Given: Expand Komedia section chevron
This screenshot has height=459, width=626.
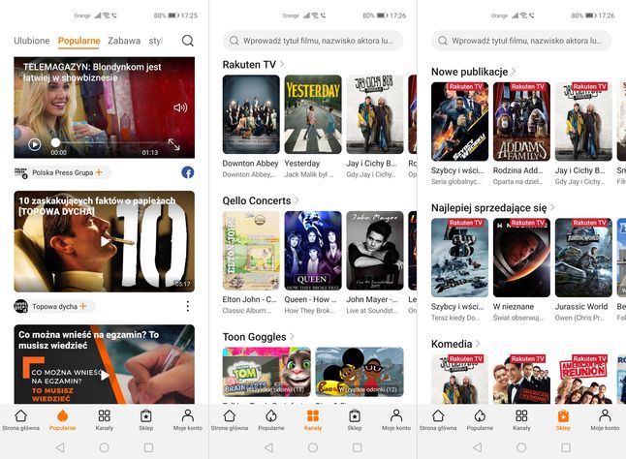Looking at the screenshot, I should pos(478,344).
